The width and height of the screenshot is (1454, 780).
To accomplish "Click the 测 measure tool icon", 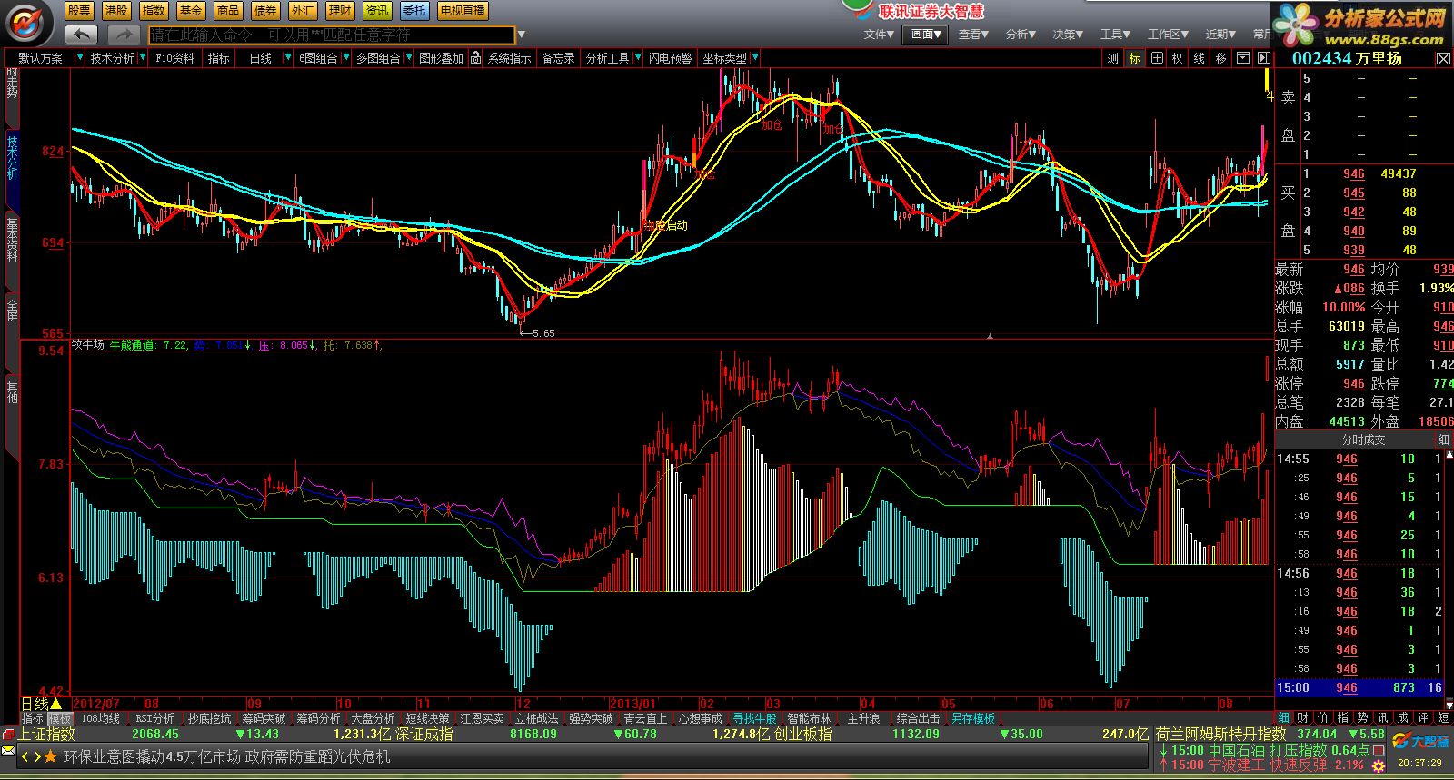I will pos(1113,58).
